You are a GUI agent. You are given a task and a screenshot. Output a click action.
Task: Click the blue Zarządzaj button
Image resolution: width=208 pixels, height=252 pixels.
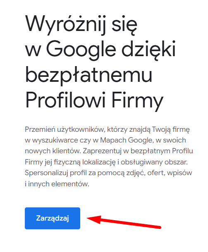pyautogui.click(x=53, y=218)
